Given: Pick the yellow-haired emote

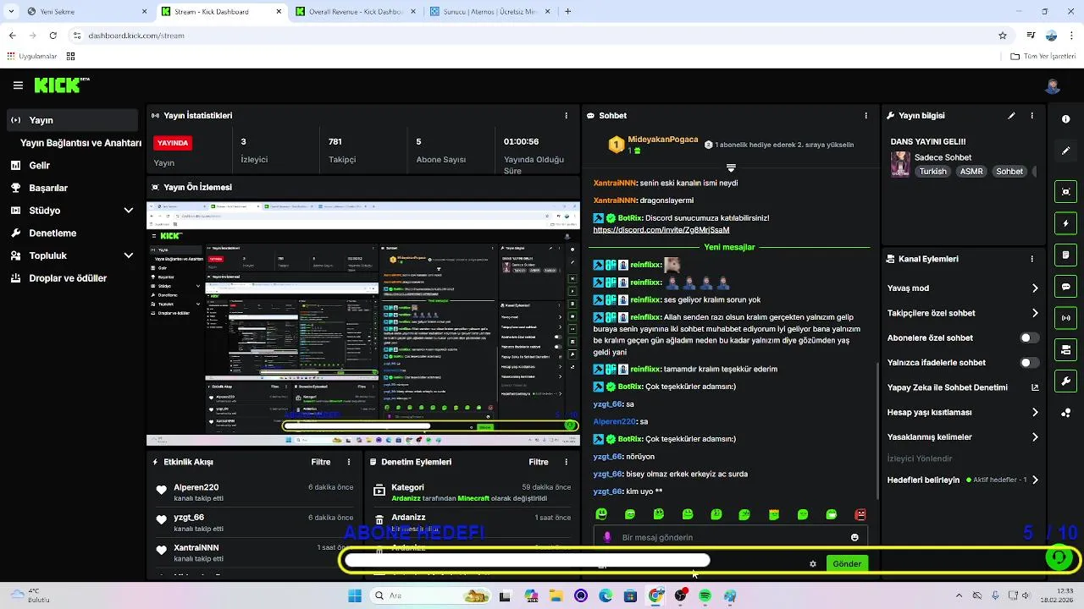Looking at the screenshot, I should click(x=774, y=514).
